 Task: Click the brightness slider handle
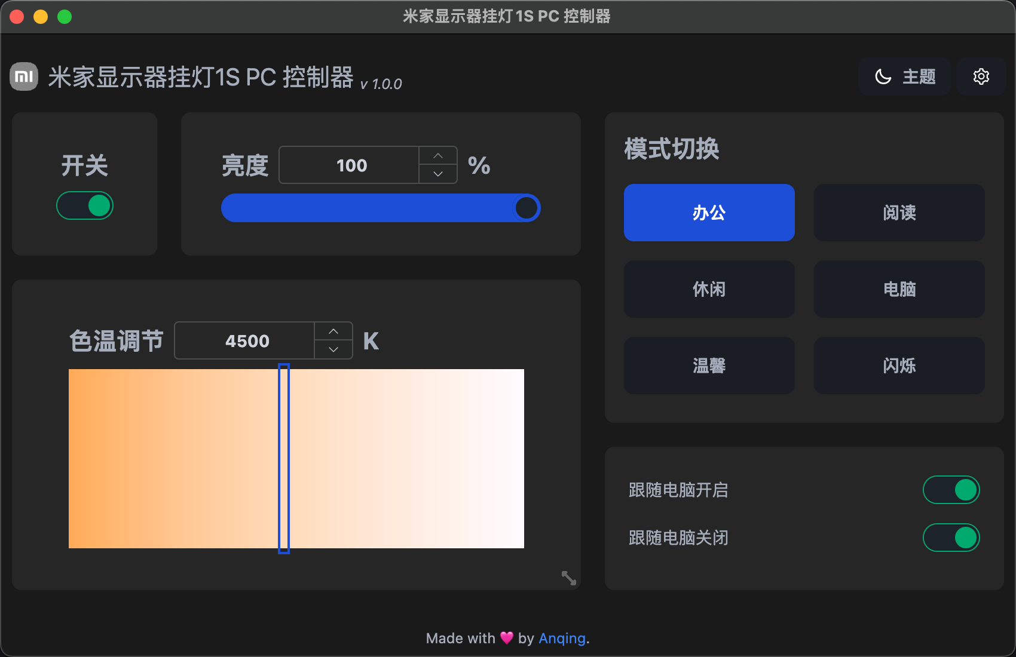(527, 208)
